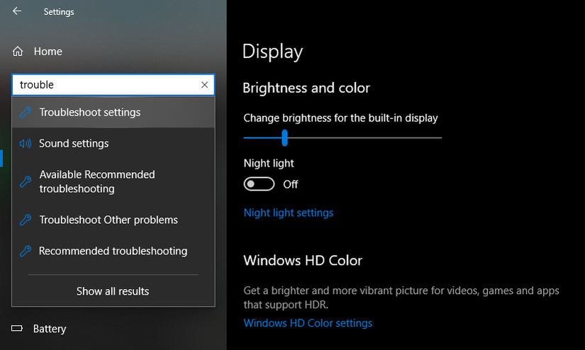585x350 pixels.
Task: Go back with the Settings back arrow
Action: point(17,11)
